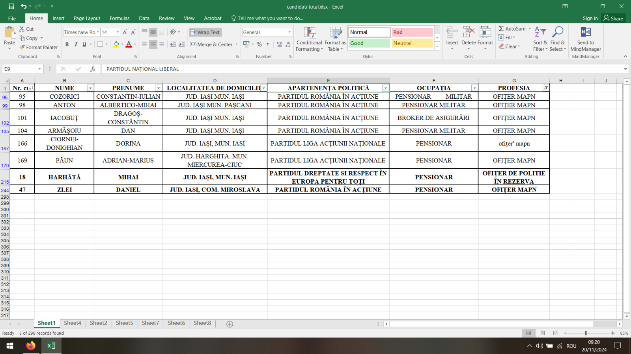Toggle Wrap Text for the cell
Viewport: 631px width, 354px height.
click(x=205, y=32)
